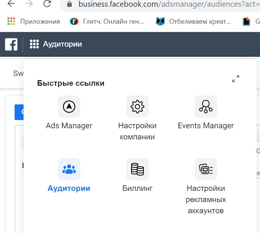Click the Ads Manager label text
This screenshot has height=233, width=260.
(69, 126)
